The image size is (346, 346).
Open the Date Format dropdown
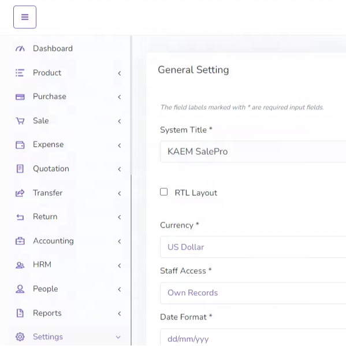pos(253,337)
